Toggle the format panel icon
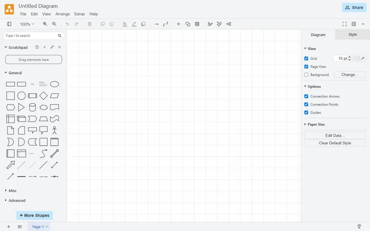The width and height of the screenshot is (370, 231). coord(354,24)
